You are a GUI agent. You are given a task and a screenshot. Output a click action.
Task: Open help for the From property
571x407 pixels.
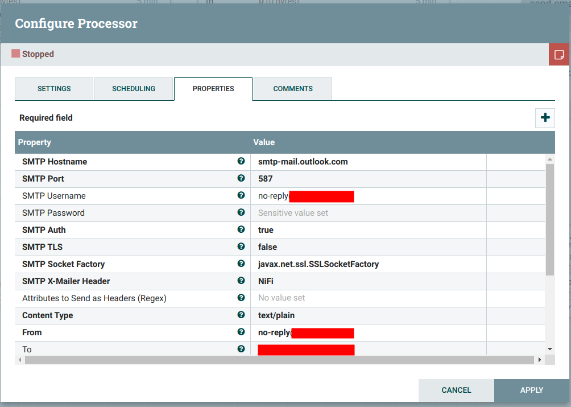click(x=241, y=332)
